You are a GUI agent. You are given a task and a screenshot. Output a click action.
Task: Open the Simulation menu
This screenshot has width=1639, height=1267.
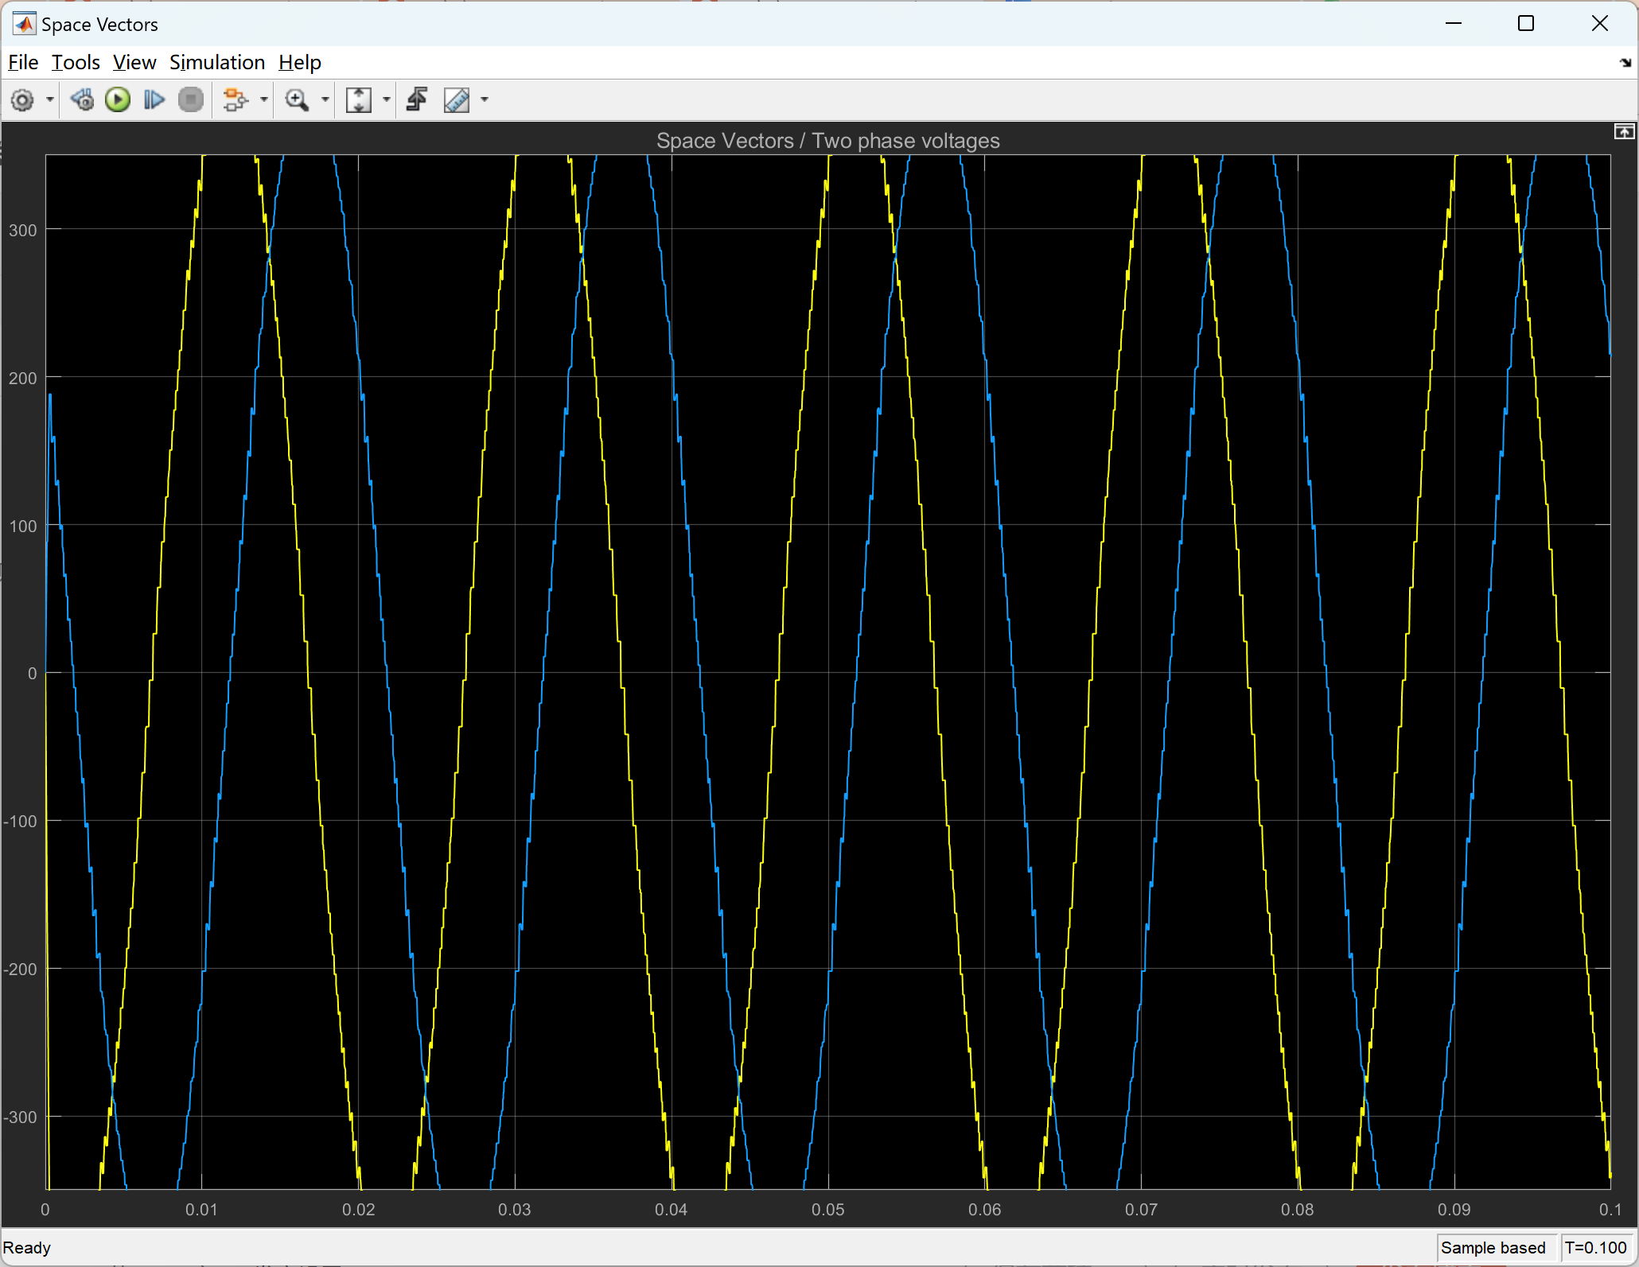pos(216,62)
